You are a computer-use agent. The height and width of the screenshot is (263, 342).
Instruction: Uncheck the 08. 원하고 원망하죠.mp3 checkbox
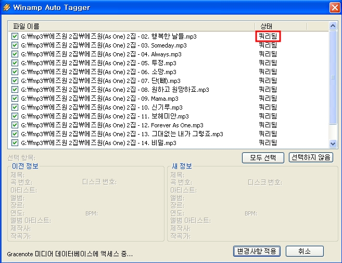[x=15, y=89]
